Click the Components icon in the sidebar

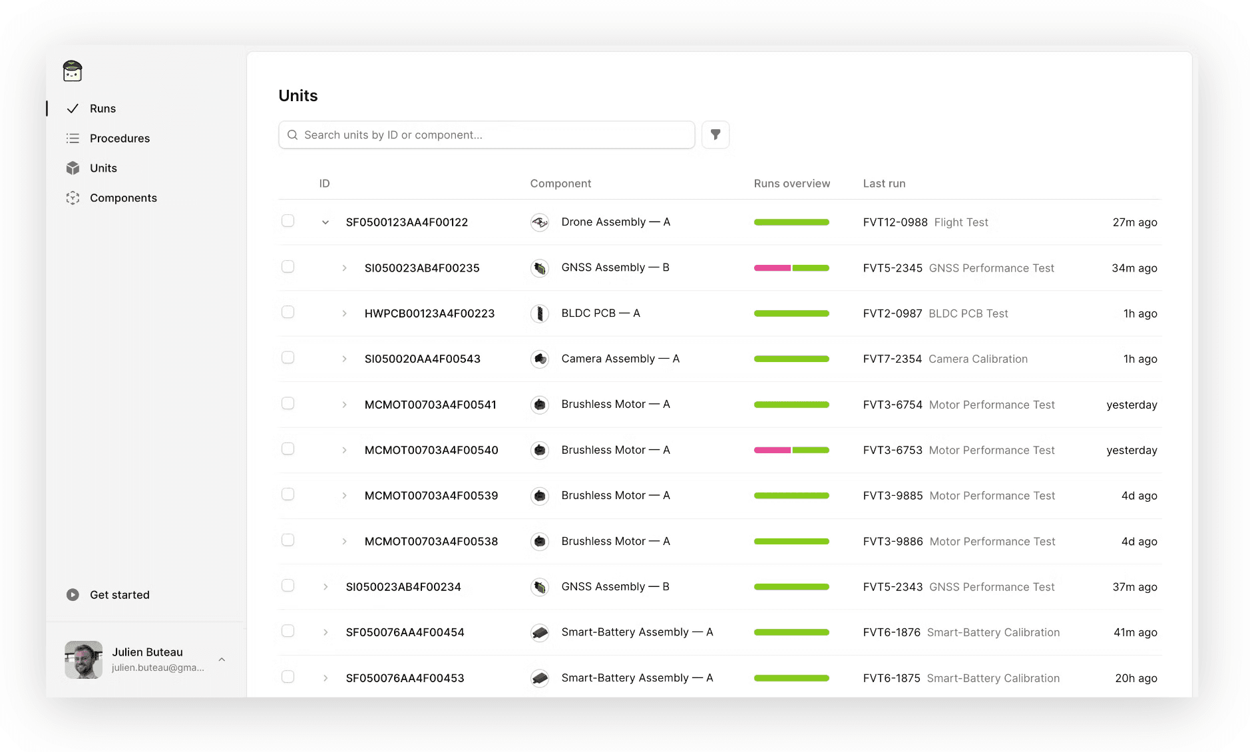73,198
